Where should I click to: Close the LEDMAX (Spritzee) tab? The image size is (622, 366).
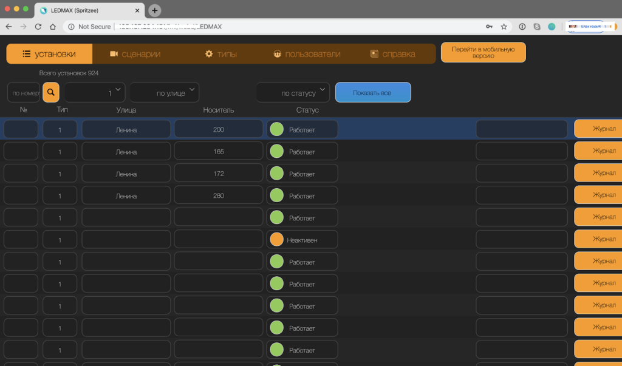coord(137,10)
